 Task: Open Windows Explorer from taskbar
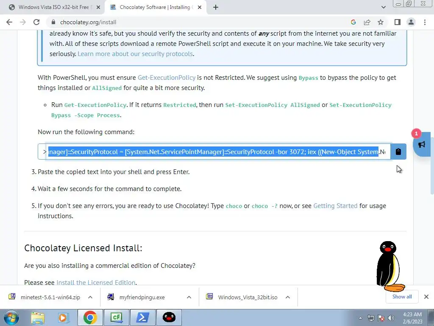[38, 318]
